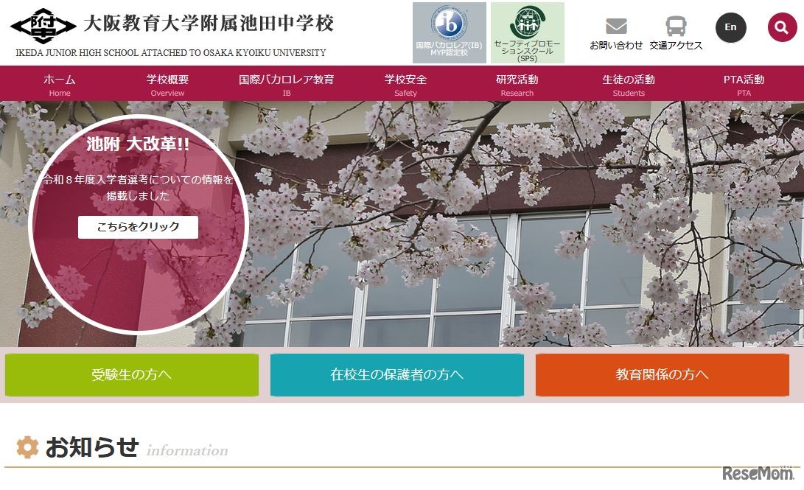Image resolution: width=804 pixels, height=490 pixels.
Task: Open the 学校概要 Overview menu
Action: point(167,84)
